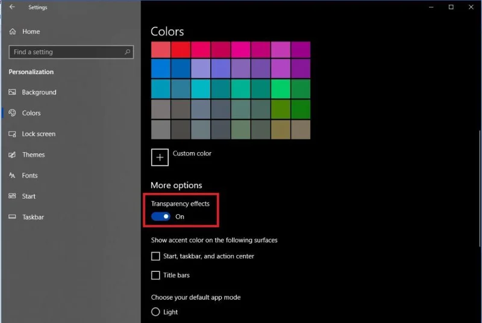This screenshot has height=323, width=482.
Task: Pick the cyan swatch, third in third row
Action: (201, 89)
